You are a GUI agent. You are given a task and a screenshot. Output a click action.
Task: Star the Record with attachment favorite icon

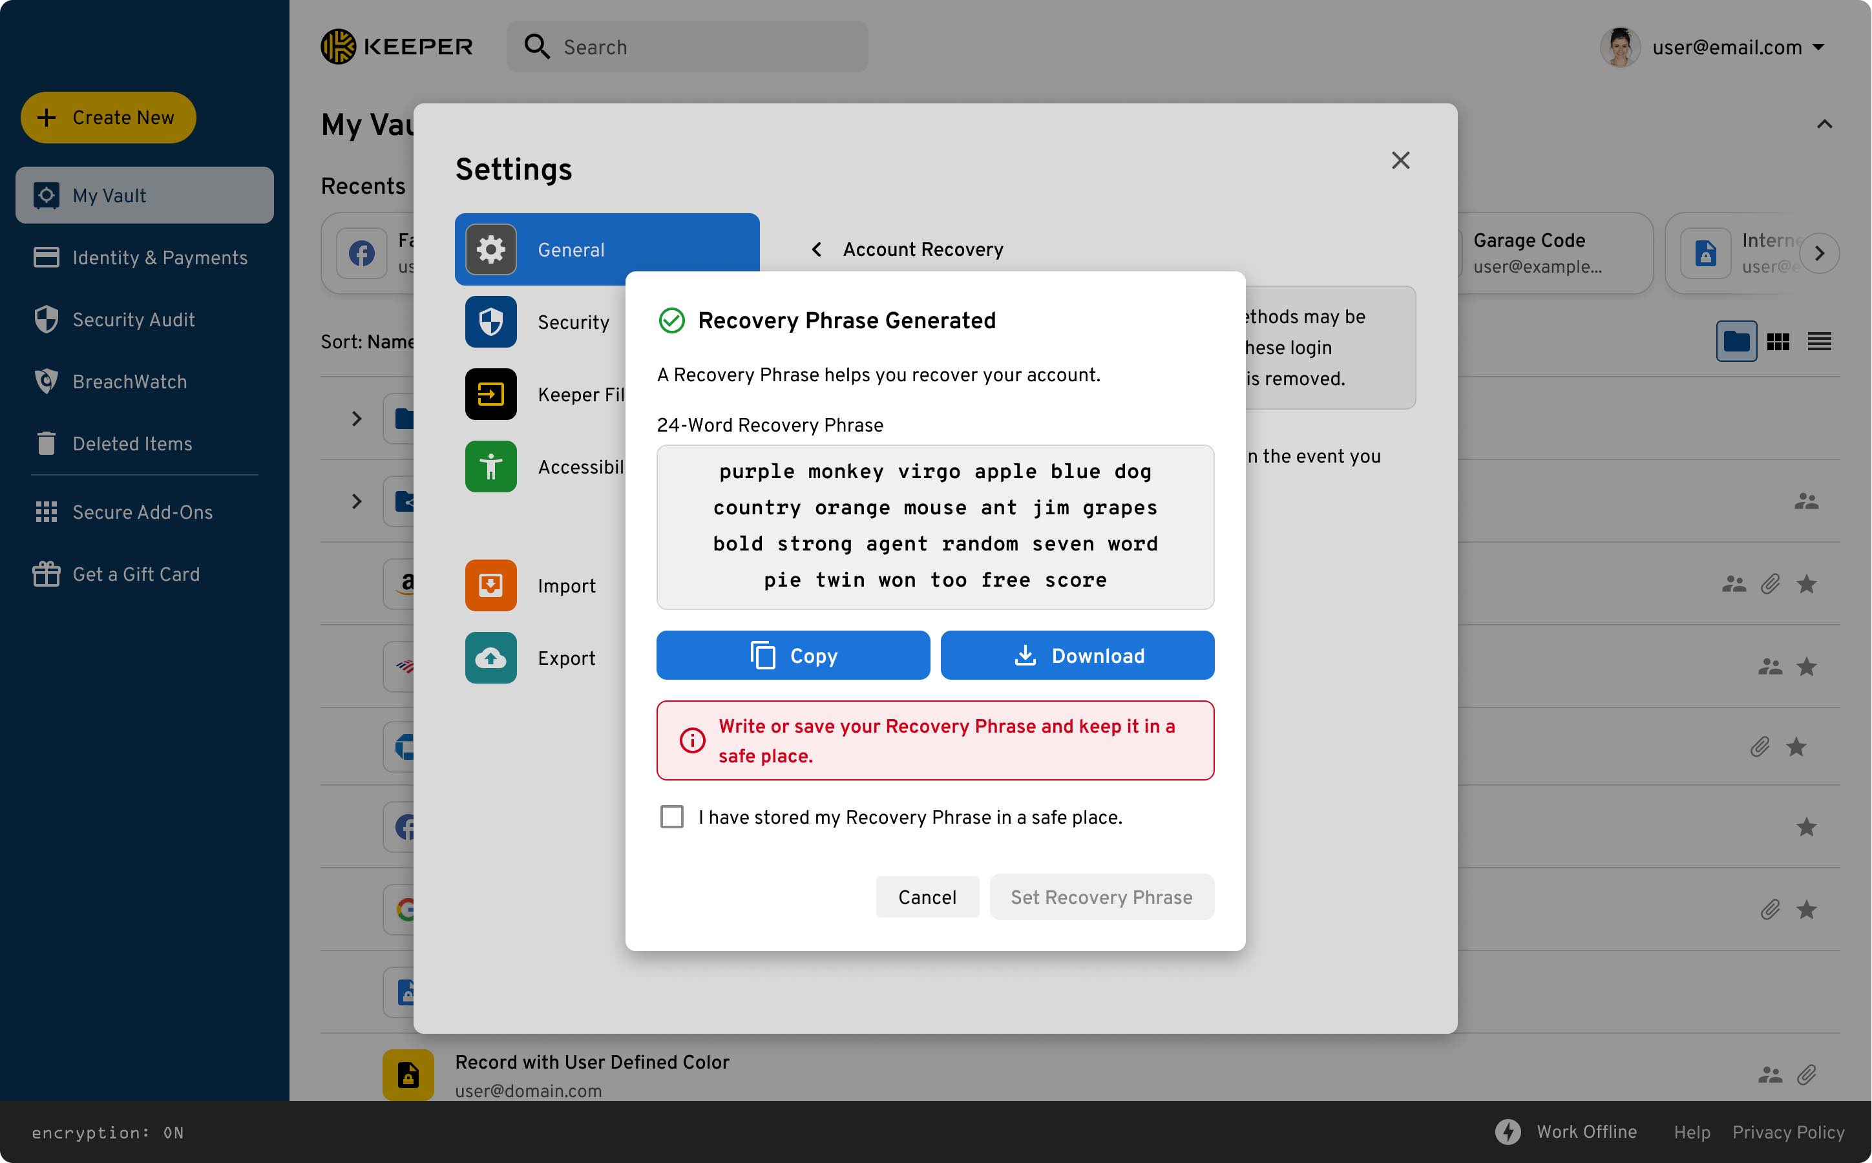pos(1795,747)
